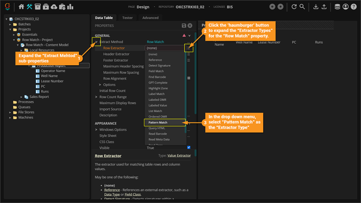Open the Value Extractor type link
361x203 pixels.
click(179, 155)
